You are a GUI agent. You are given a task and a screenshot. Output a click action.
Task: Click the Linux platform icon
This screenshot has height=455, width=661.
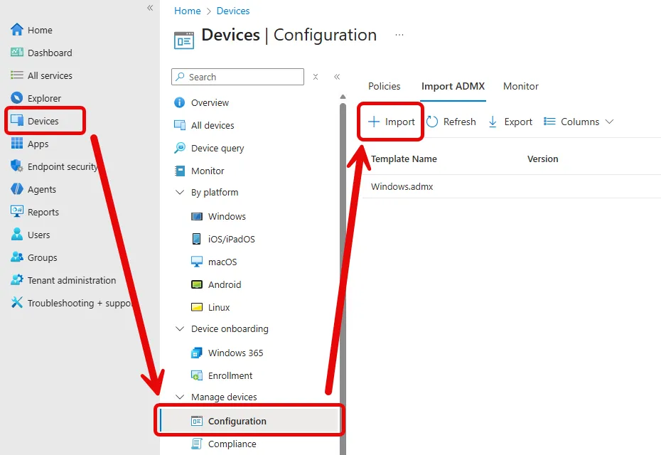click(x=197, y=307)
